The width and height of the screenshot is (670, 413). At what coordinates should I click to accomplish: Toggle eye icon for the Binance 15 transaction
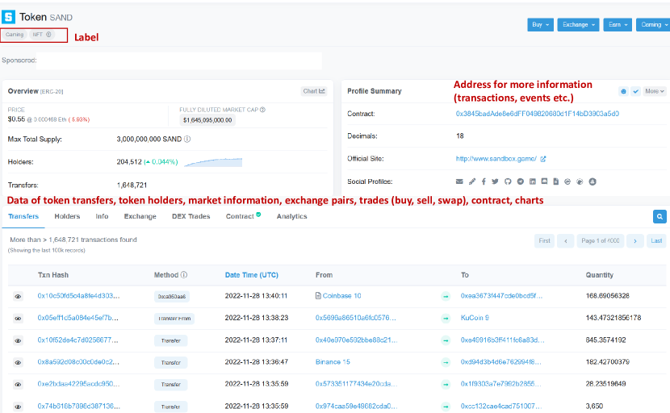[x=18, y=362]
